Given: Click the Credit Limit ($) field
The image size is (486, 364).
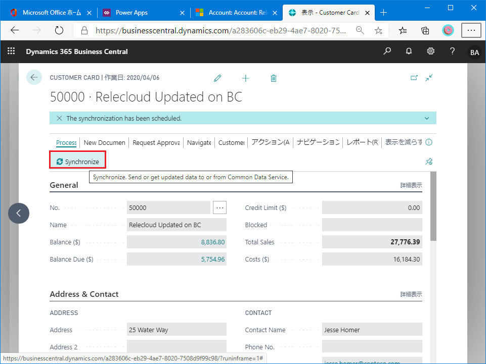Looking at the screenshot, I should tap(372, 207).
